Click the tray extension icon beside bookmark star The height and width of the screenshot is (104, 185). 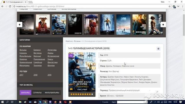[x=174, y=7]
